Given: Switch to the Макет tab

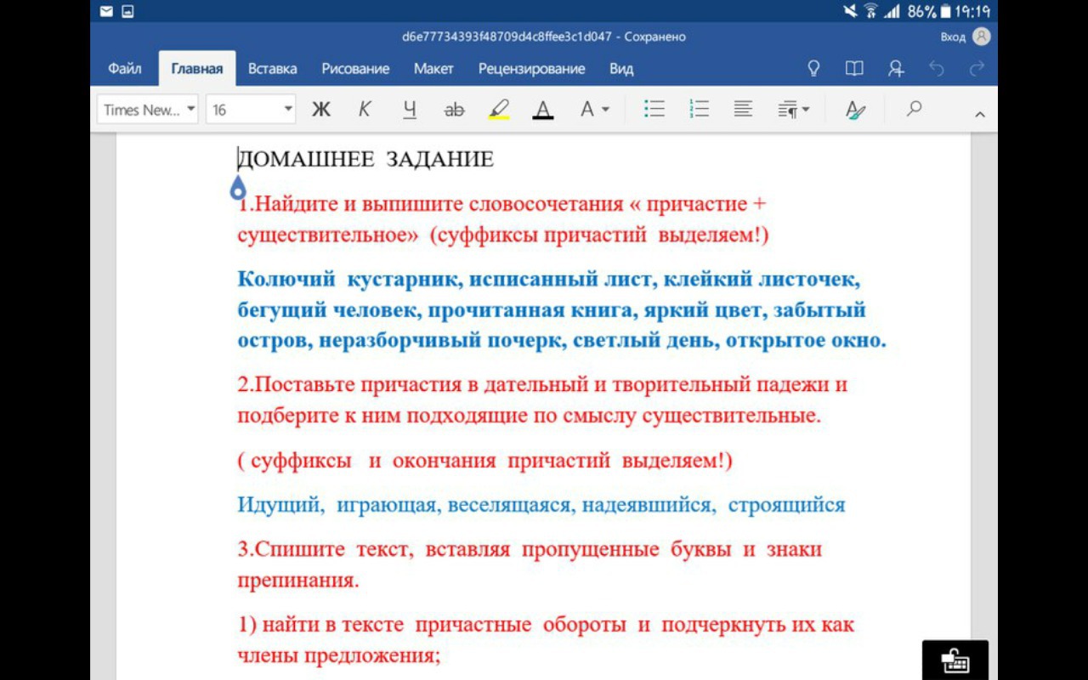Looking at the screenshot, I should point(433,69).
